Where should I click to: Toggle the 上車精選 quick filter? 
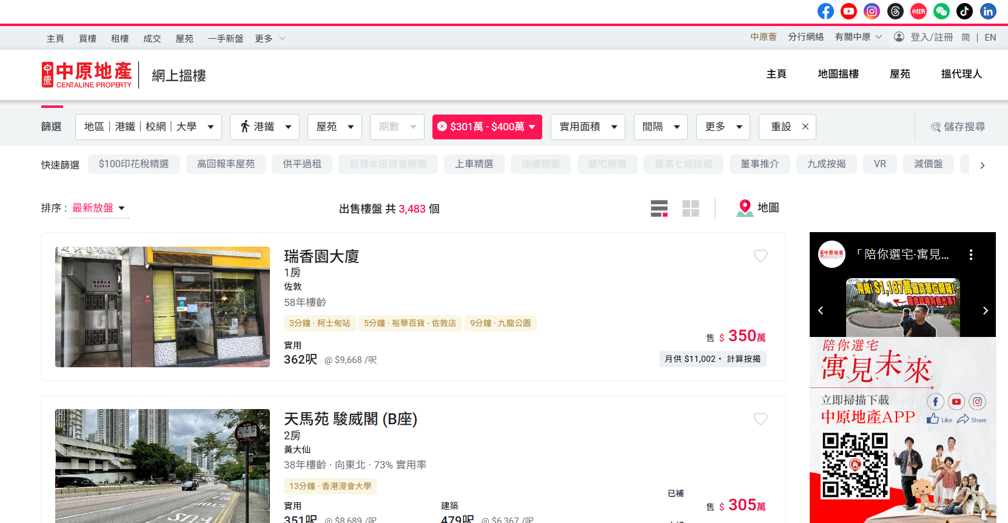click(474, 164)
